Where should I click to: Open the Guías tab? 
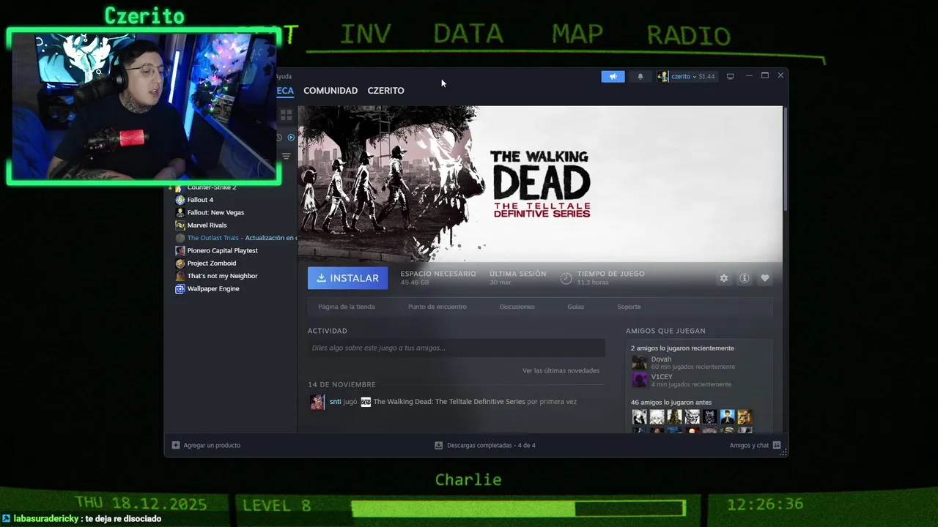click(x=575, y=307)
